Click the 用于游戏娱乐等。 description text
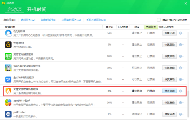The width and height of the screenshot is (190, 120). tap(23, 47)
